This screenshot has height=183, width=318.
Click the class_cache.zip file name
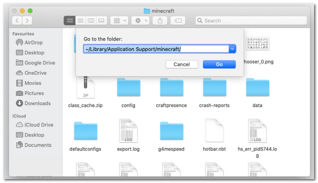click(85, 106)
